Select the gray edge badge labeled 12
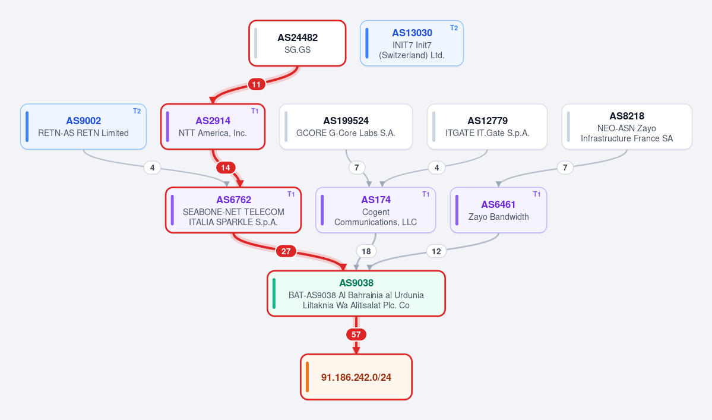 [436, 251]
